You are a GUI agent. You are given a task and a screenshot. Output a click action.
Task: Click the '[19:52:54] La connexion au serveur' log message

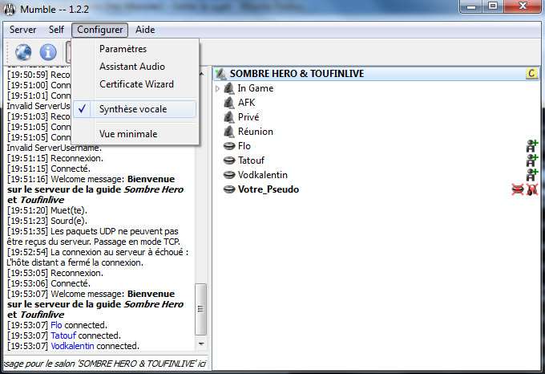click(x=98, y=258)
